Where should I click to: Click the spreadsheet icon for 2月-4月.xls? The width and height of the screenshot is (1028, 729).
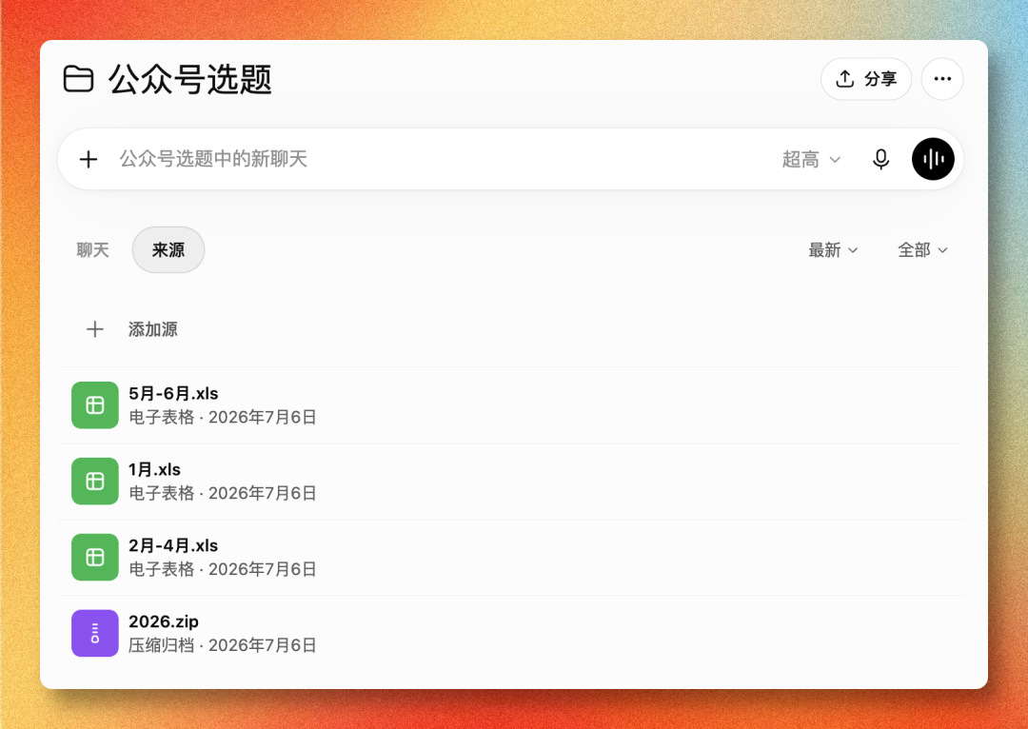pos(95,558)
